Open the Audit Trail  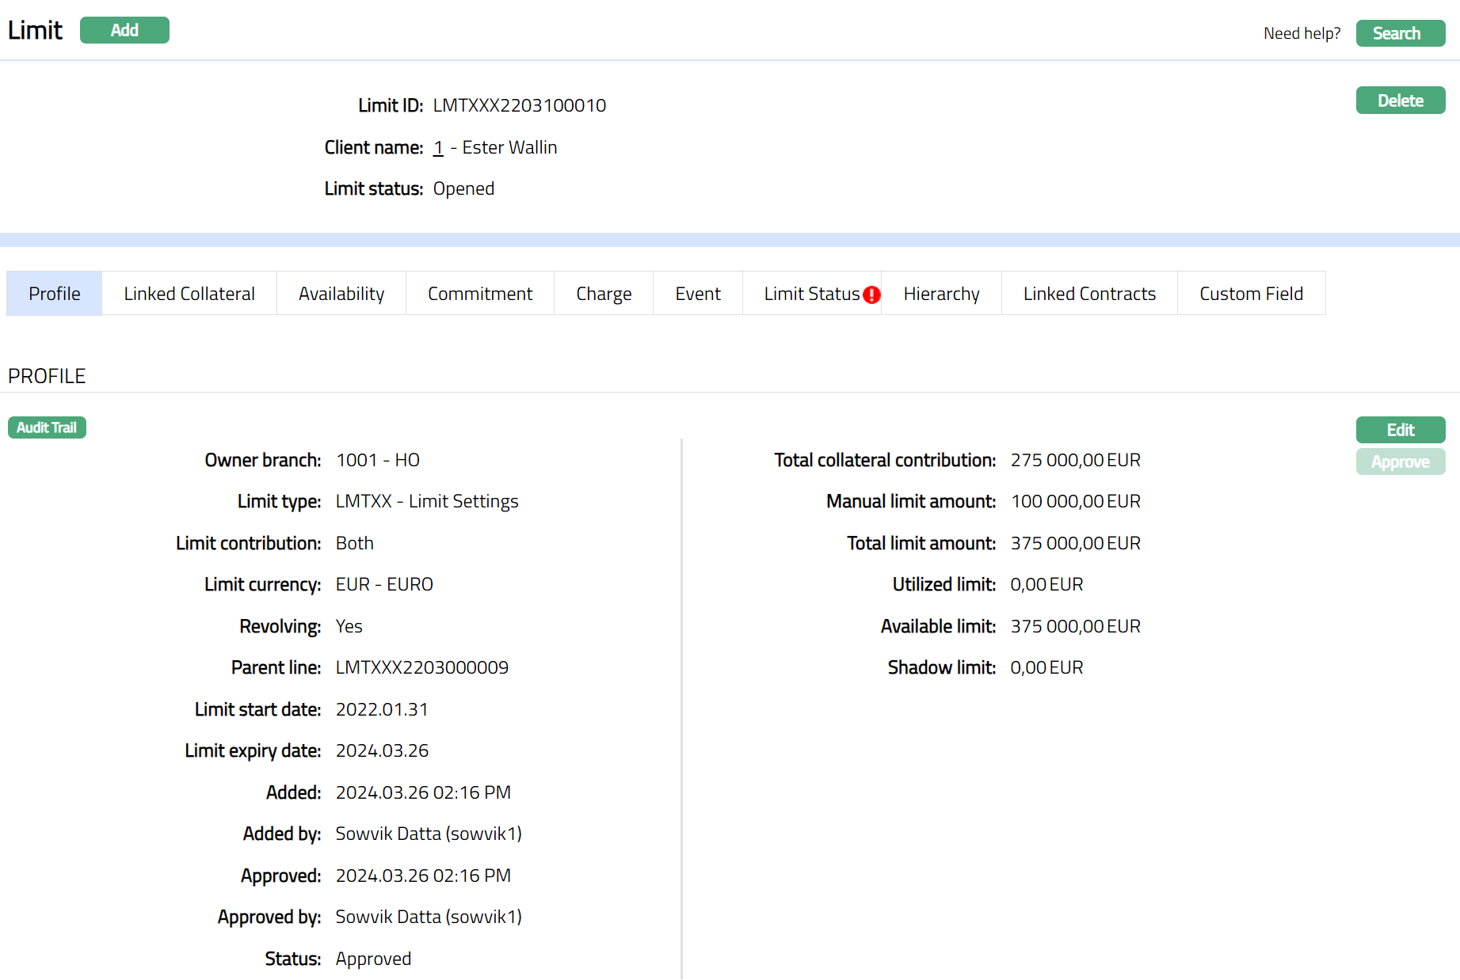[47, 427]
